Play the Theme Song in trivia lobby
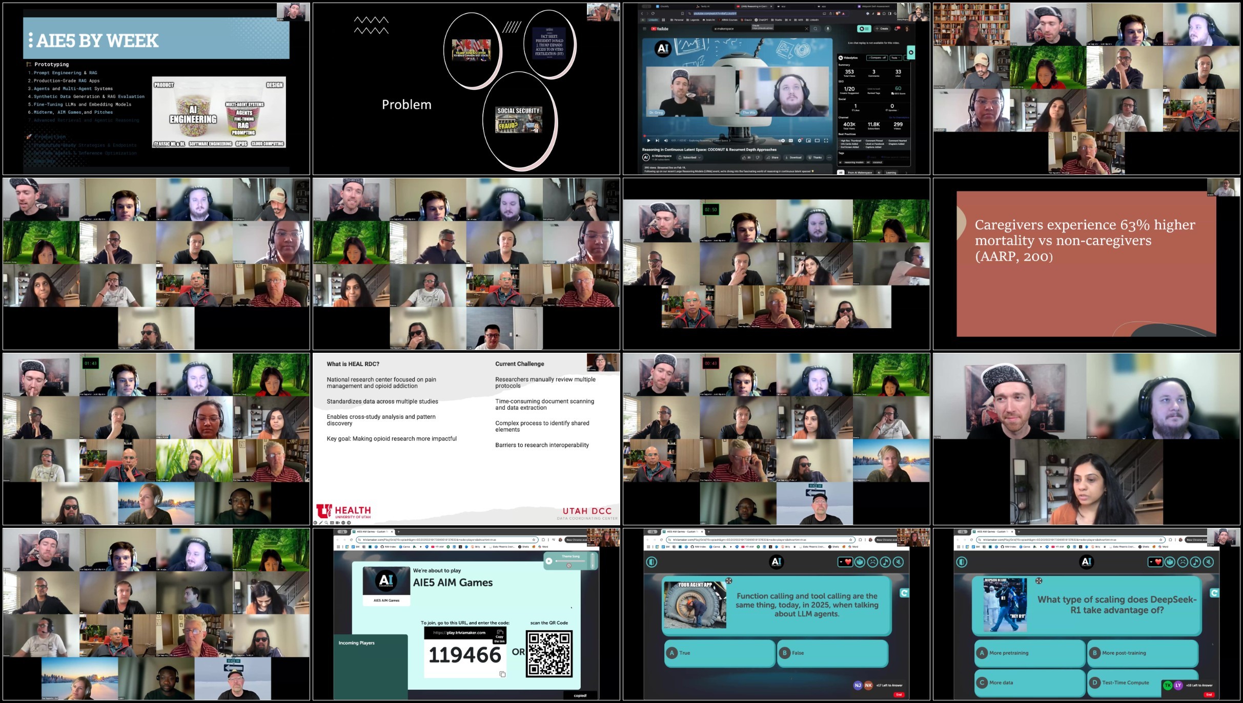Viewport: 1243px width, 703px height. tap(549, 561)
